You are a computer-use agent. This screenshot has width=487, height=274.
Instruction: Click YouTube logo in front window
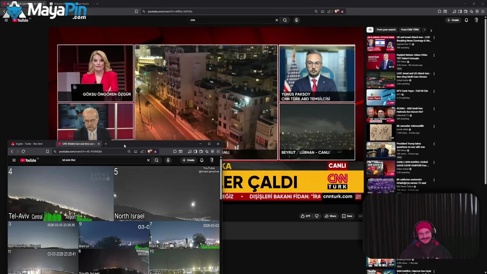pos(28,160)
